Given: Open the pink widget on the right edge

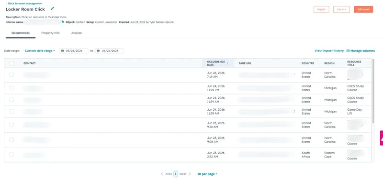Looking at the screenshot, I should (x=381, y=138).
